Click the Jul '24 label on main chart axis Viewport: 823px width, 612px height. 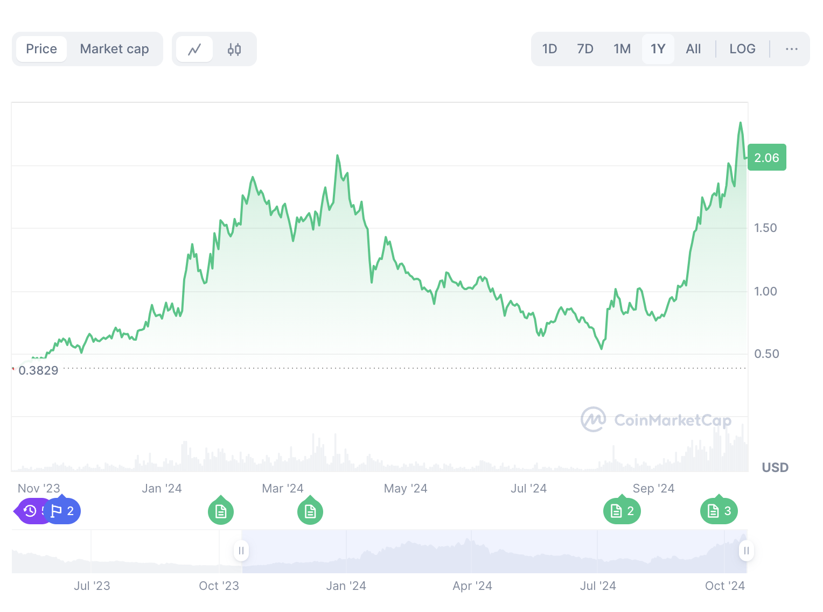tap(528, 488)
